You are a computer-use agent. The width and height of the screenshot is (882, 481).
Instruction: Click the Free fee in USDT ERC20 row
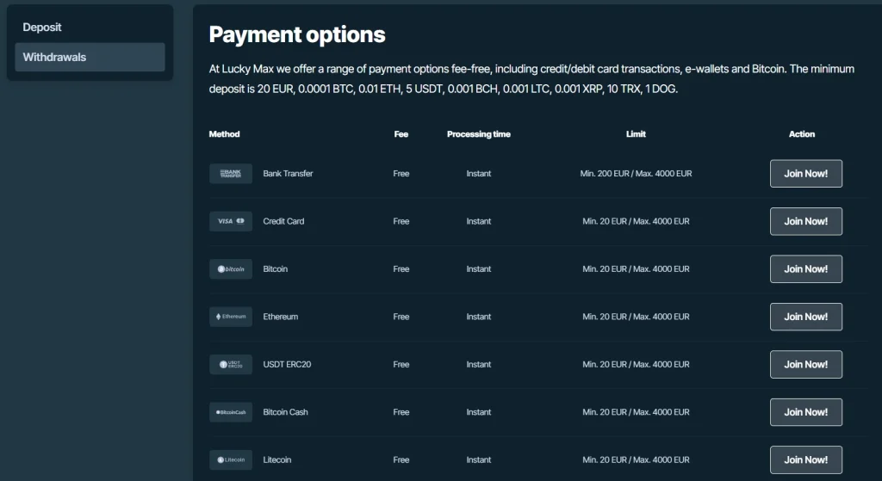401,365
